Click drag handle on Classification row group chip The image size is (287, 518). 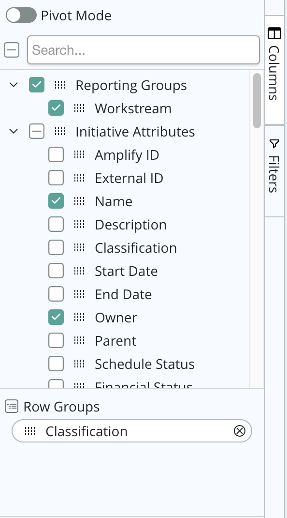click(x=30, y=431)
